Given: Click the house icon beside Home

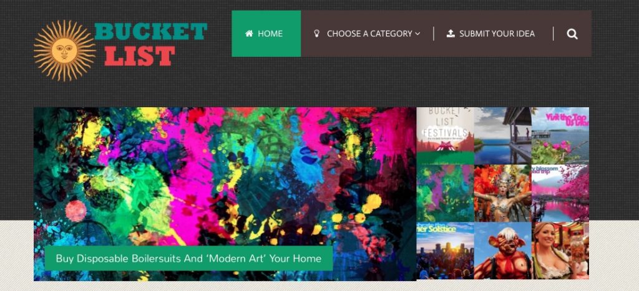Looking at the screenshot, I should point(249,34).
